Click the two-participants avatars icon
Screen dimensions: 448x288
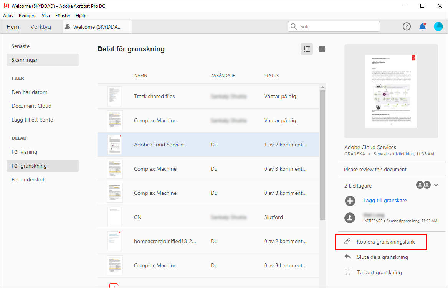click(423, 185)
